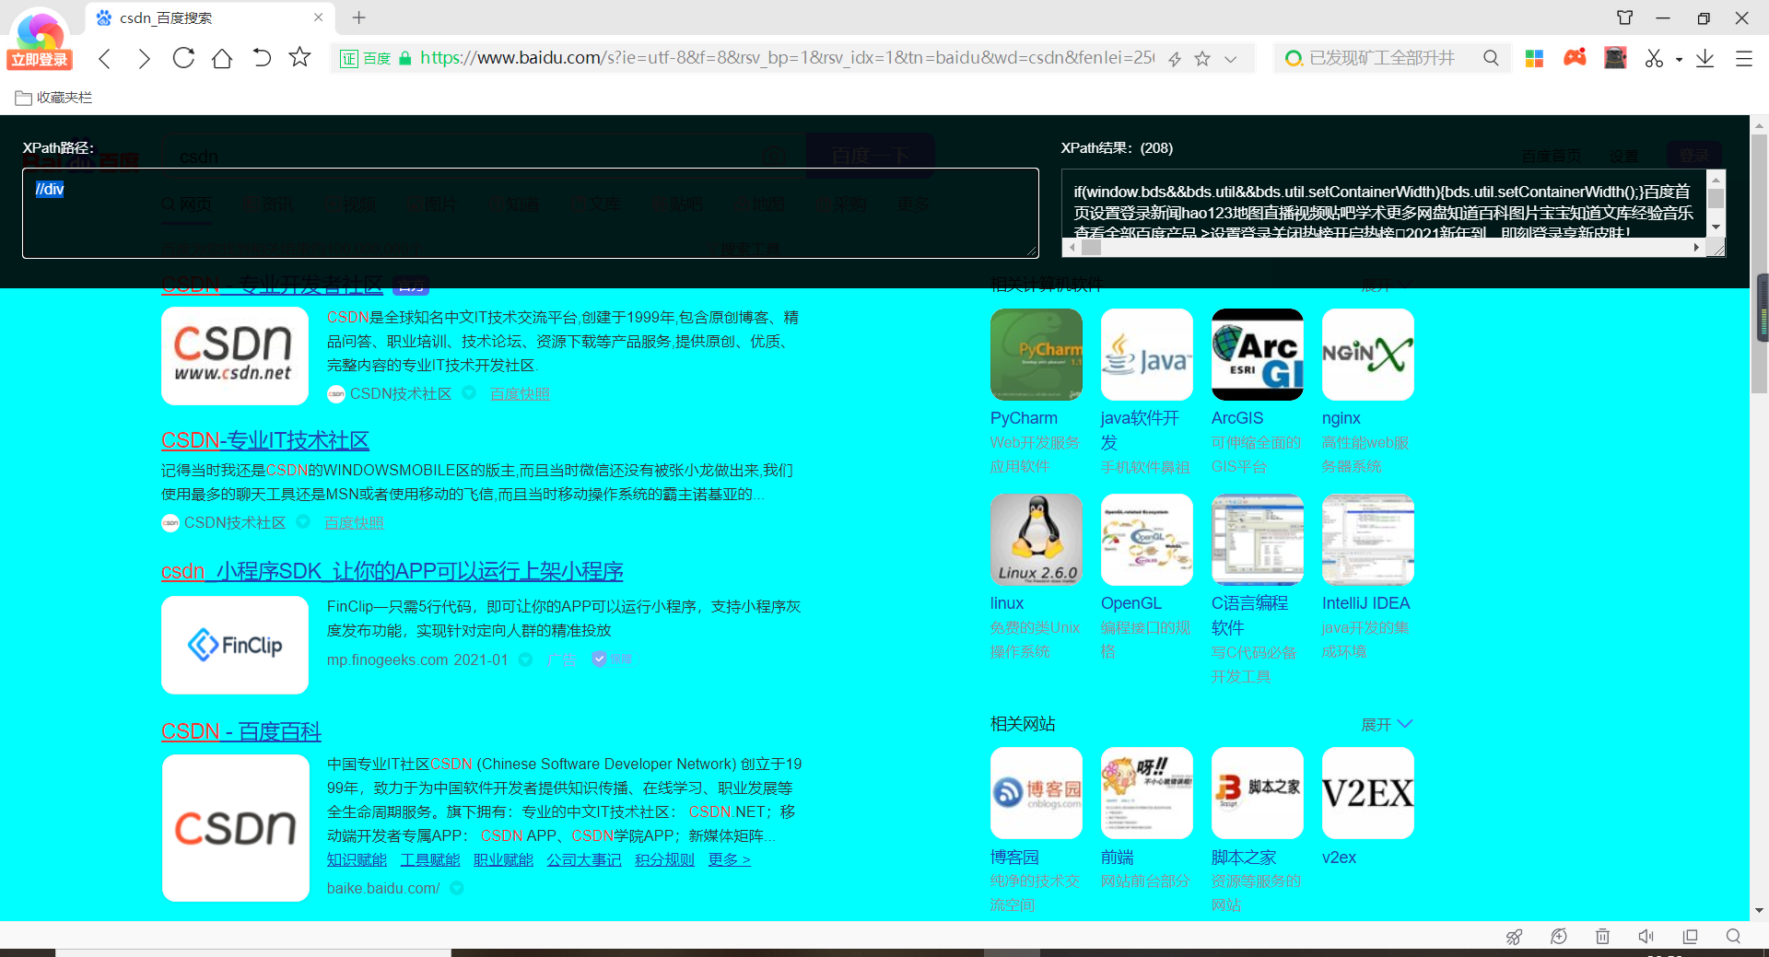
Task: Open the screenshot scissors tool
Action: pos(1654,59)
